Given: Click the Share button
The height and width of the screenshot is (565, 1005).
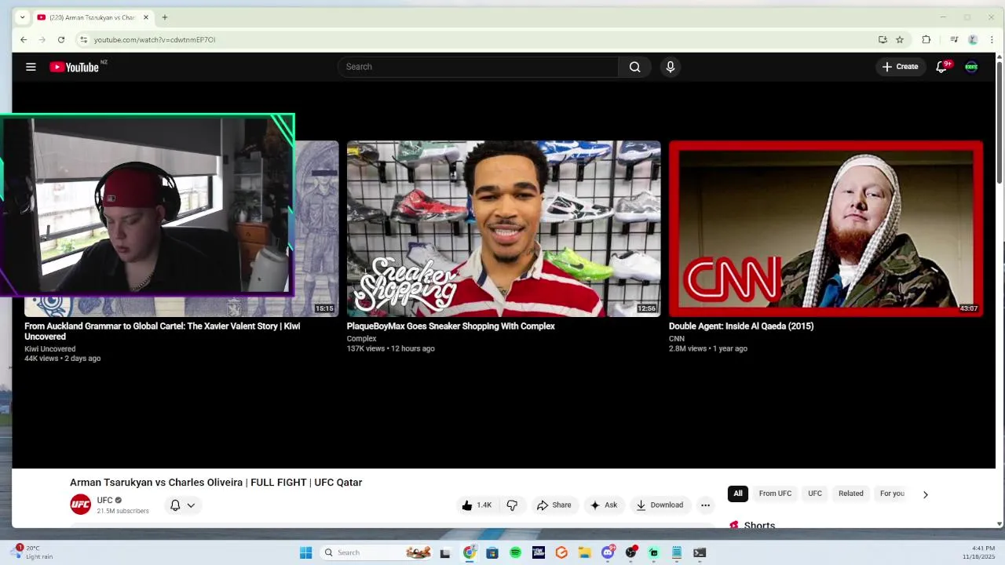Looking at the screenshot, I should pos(554,505).
